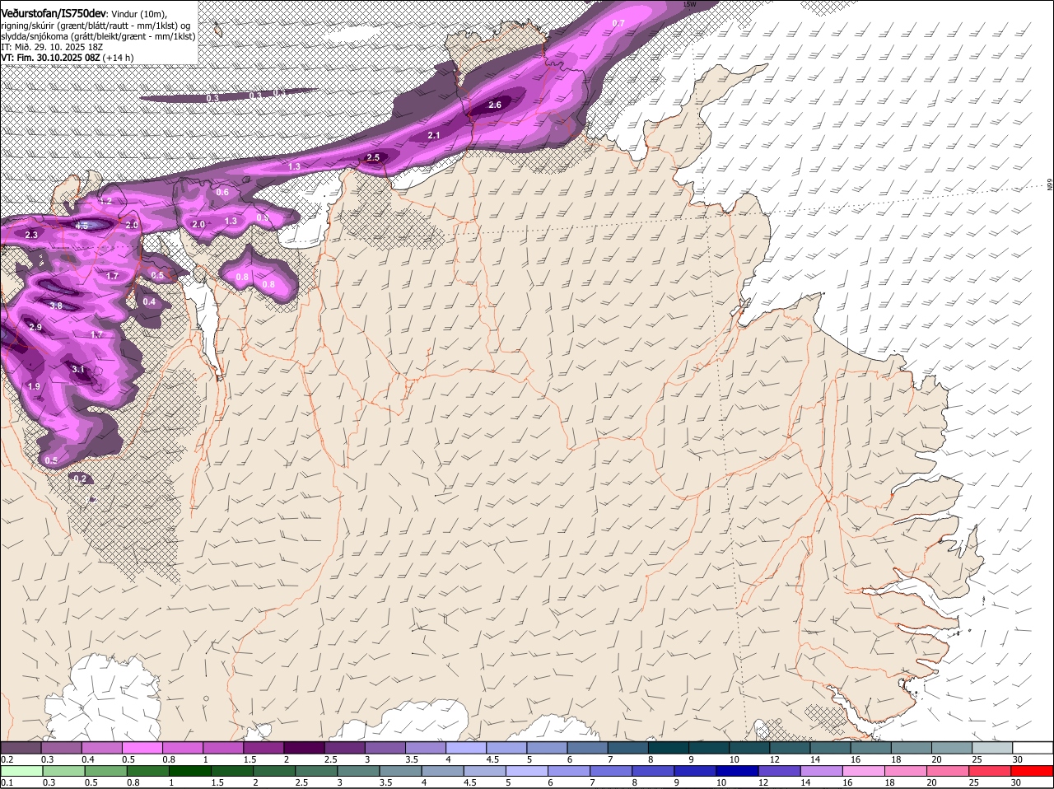Click the 1.2 precipitation value on the map
1054x789 pixels.
(105, 201)
